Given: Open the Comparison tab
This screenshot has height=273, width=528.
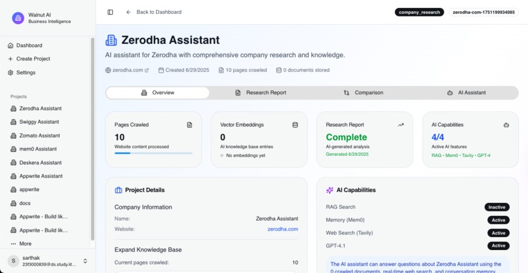Looking at the screenshot, I should (364, 93).
